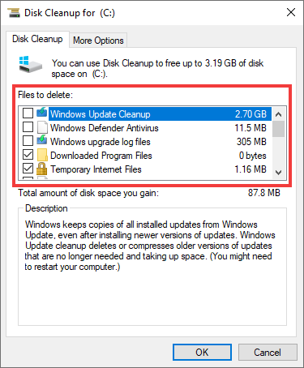The image size is (304, 368).
Task: Click the Disk Cleanup title bar icon
Action: pyautogui.click(x=14, y=12)
